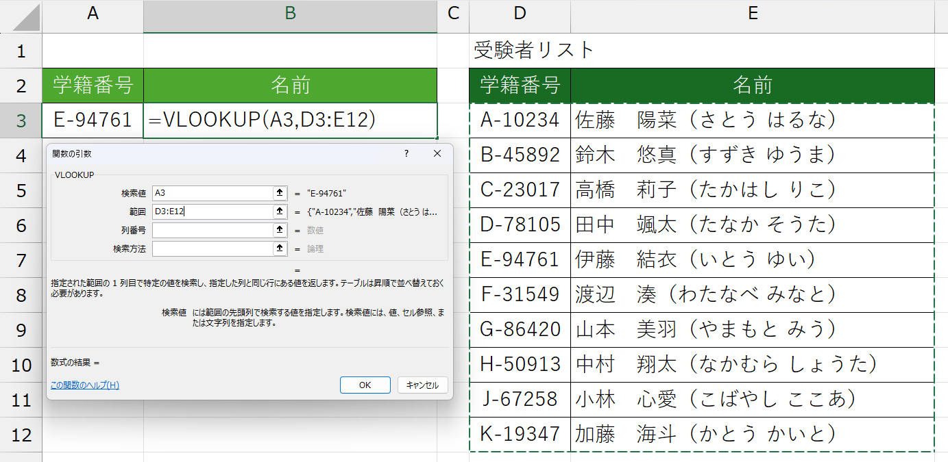This screenshot has height=462, width=948.
Task: Click the 範囲 input field
Action: tap(212, 211)
